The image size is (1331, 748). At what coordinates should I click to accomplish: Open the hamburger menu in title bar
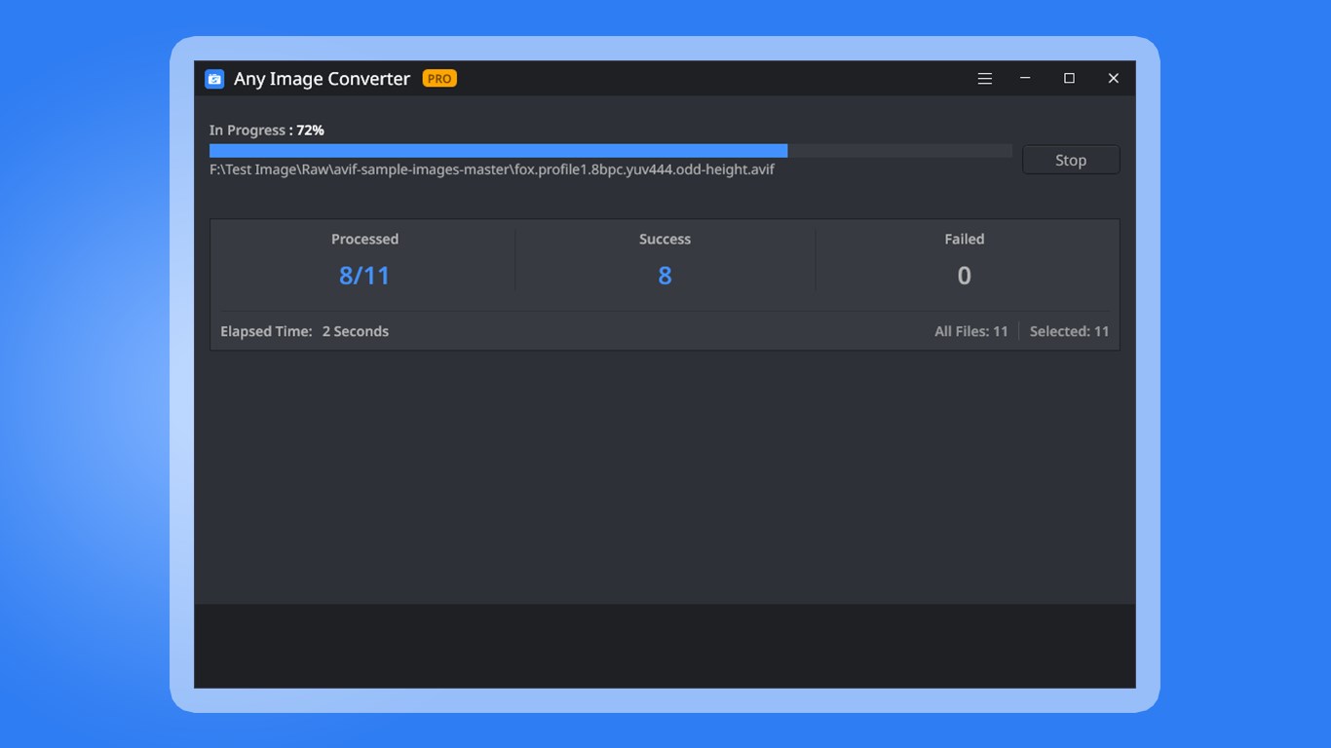click(x=985, y=79)
